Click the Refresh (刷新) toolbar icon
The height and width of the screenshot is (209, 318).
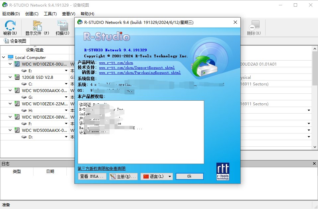[10, 26]
